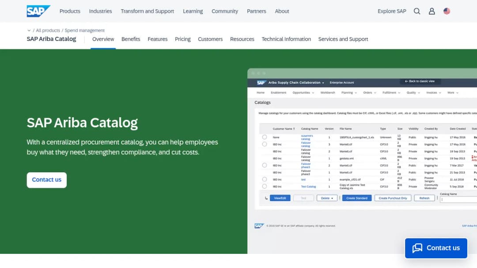Open the Workbench item in Ariba nav
This screenshot has height=268, width=477.
pyautogui.click(x=328, y=93)
